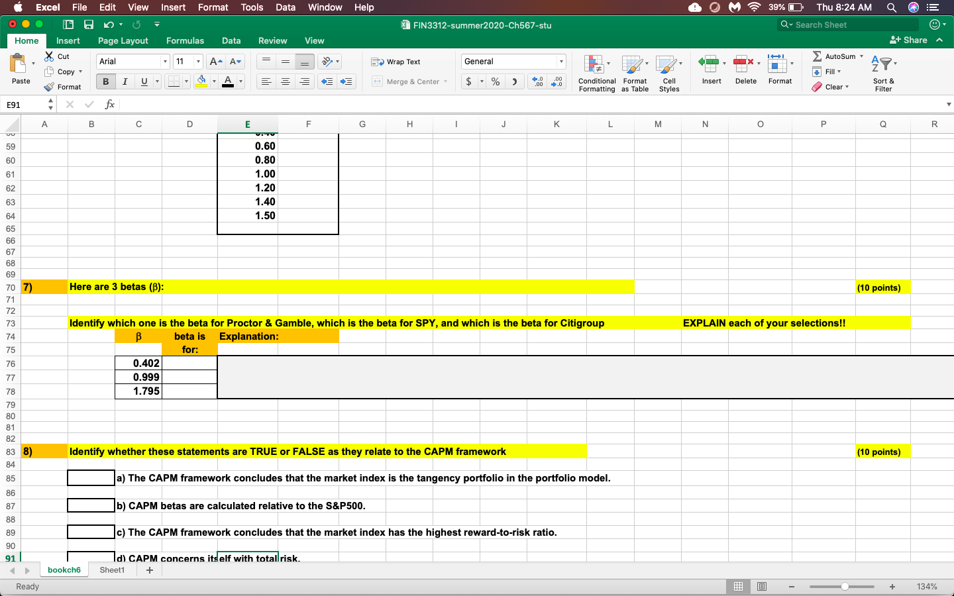Apply comma style format
The width and height of the screenshot is (954, 596).
[515, 81]
